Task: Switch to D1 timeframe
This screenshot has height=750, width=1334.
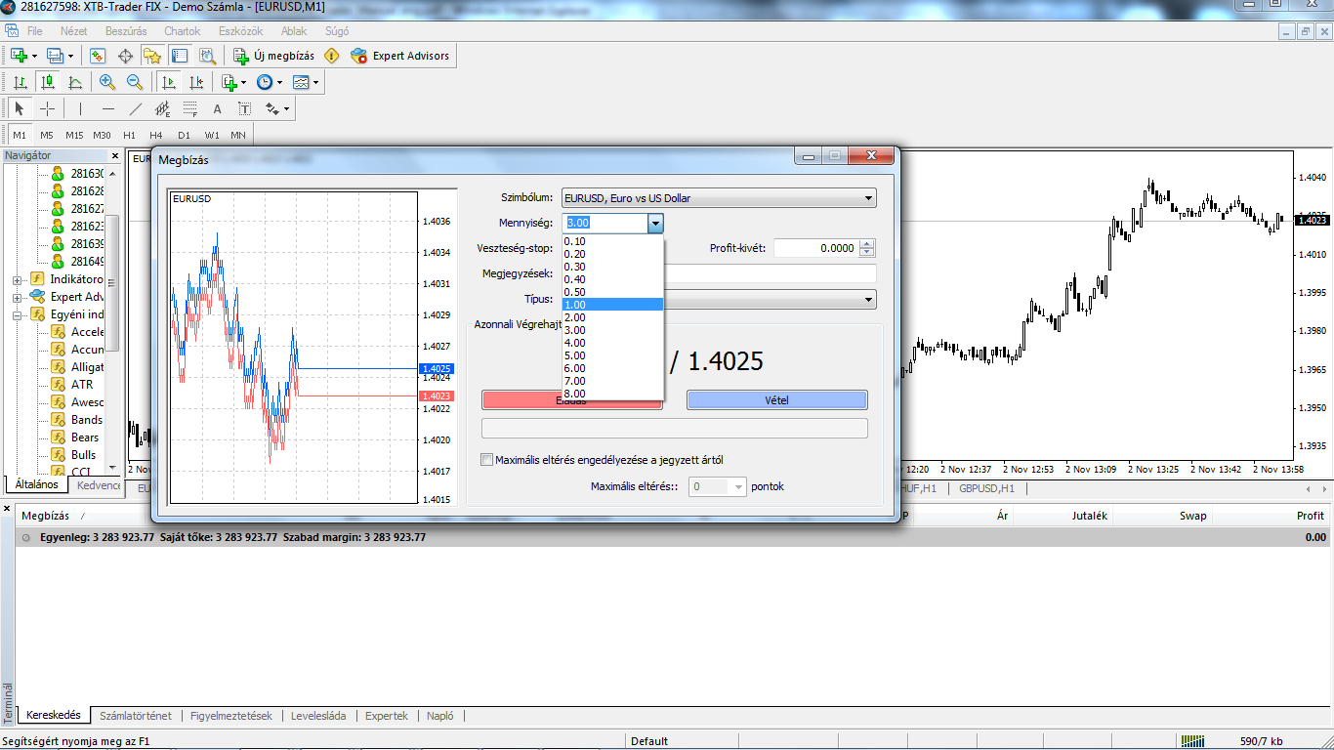Action: tap(184, 135)
